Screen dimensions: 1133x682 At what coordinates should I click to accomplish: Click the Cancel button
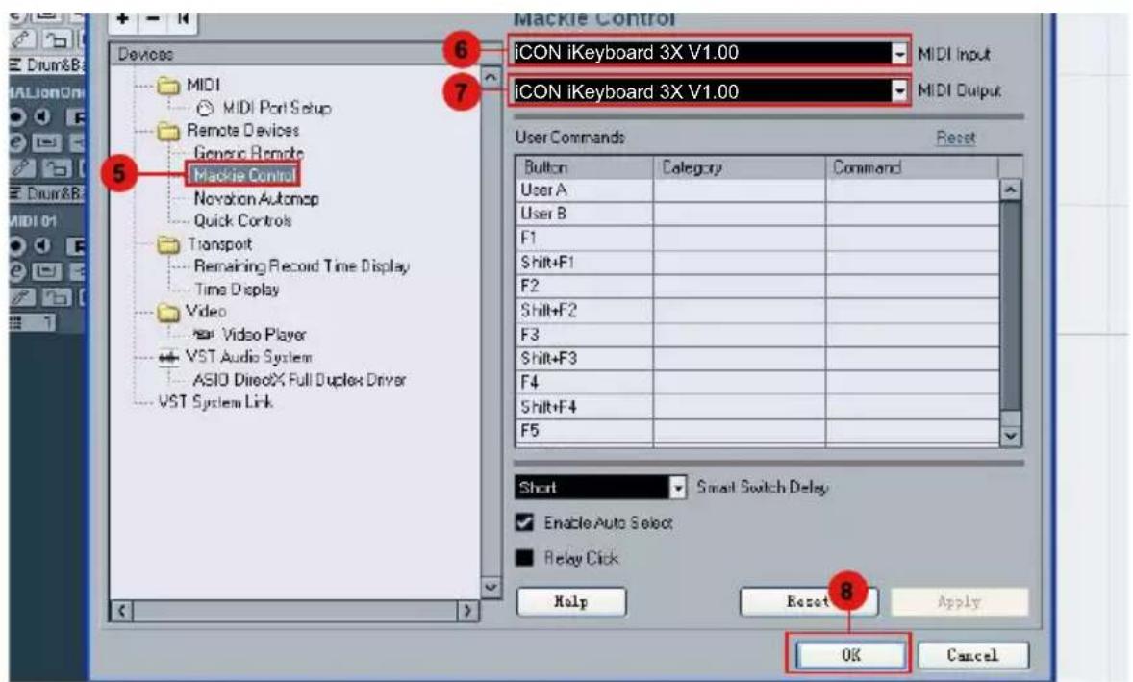(972, 655)
